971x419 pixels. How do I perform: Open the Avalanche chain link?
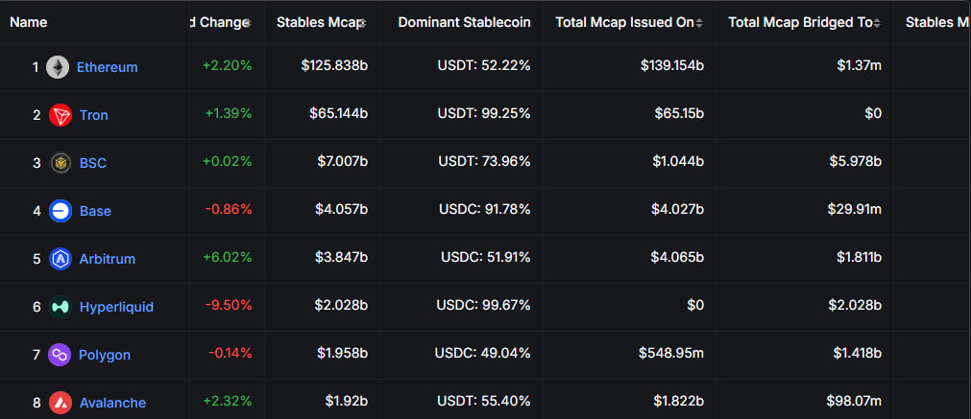[x=112, y=403]
